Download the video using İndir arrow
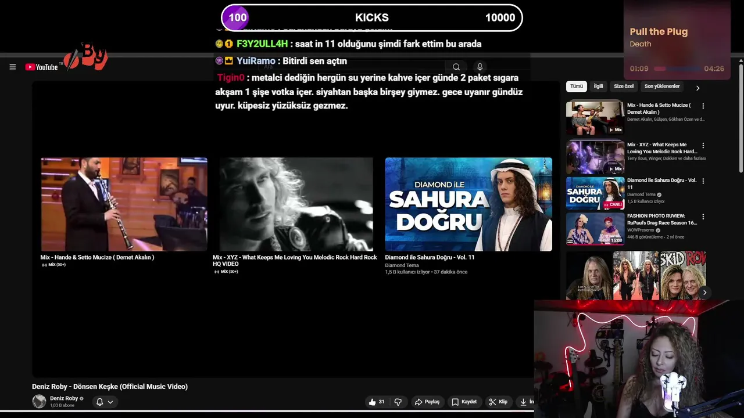 pos(525,402)
